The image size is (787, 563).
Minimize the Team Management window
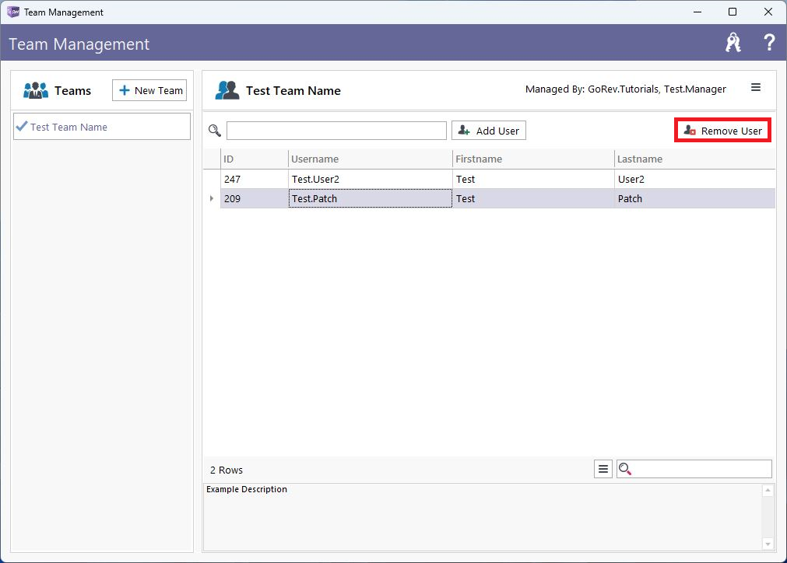[697, 12]
